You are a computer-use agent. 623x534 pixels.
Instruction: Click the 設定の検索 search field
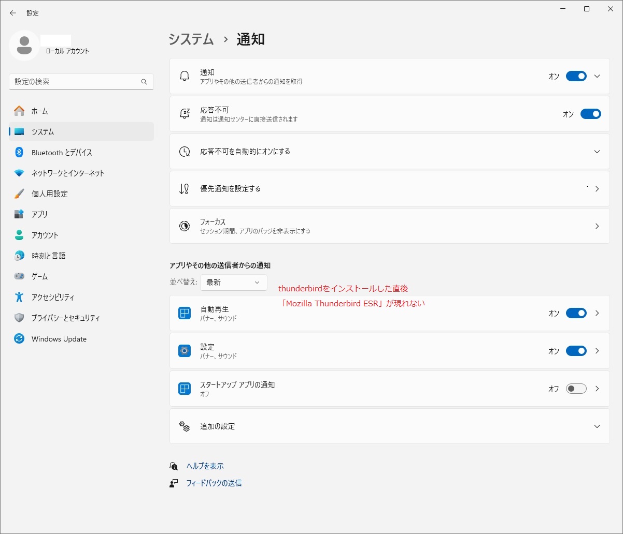point(75,82)
